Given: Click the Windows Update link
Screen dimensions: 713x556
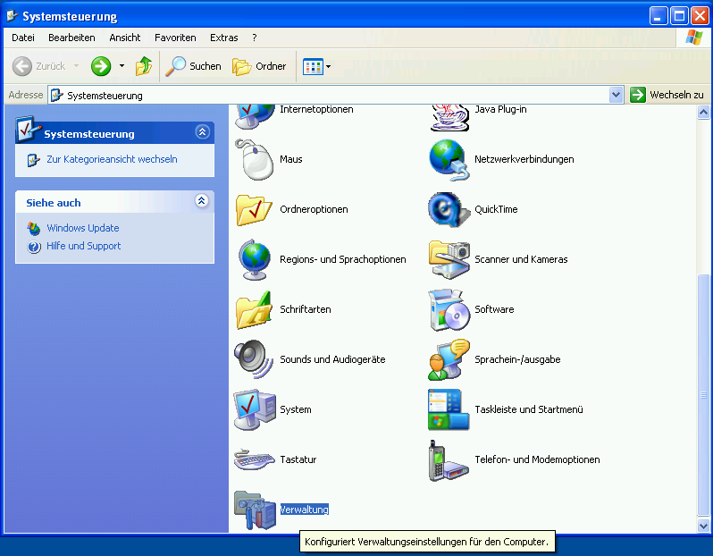Looking at the screenshot, I should tap(82, 228).
